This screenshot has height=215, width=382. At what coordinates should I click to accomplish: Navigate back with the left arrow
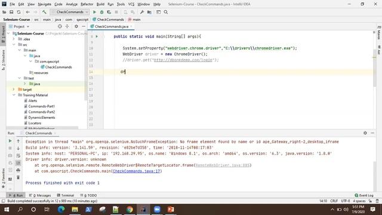click(28, 12)
